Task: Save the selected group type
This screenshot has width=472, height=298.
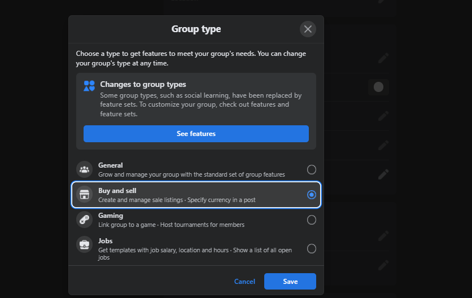Action: 290,282
